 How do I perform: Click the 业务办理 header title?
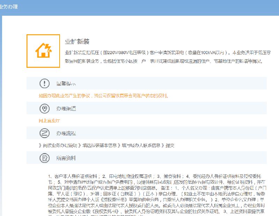pyautogui.click(x=9, y=7)
